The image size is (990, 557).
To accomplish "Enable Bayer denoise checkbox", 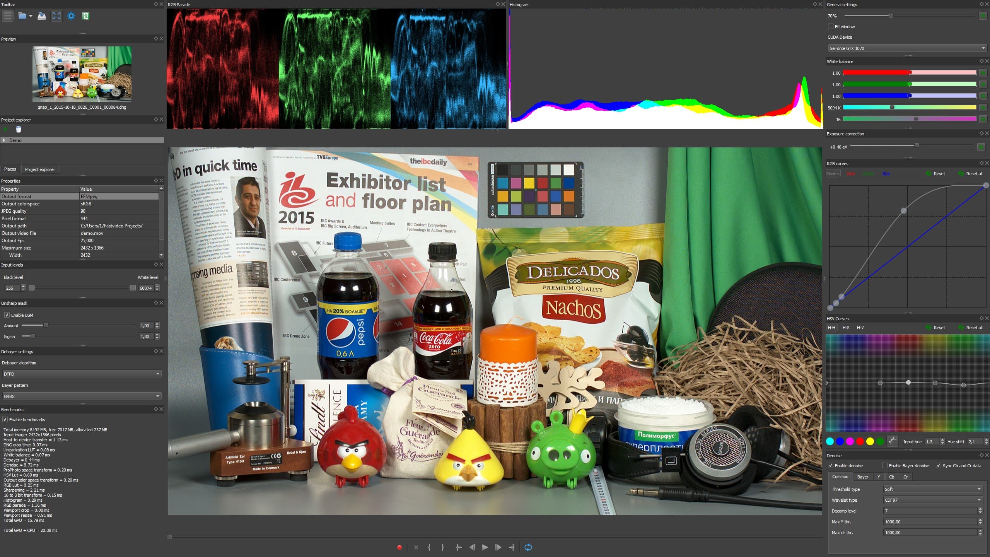I will pyautogui.click(x=884, y=466).
